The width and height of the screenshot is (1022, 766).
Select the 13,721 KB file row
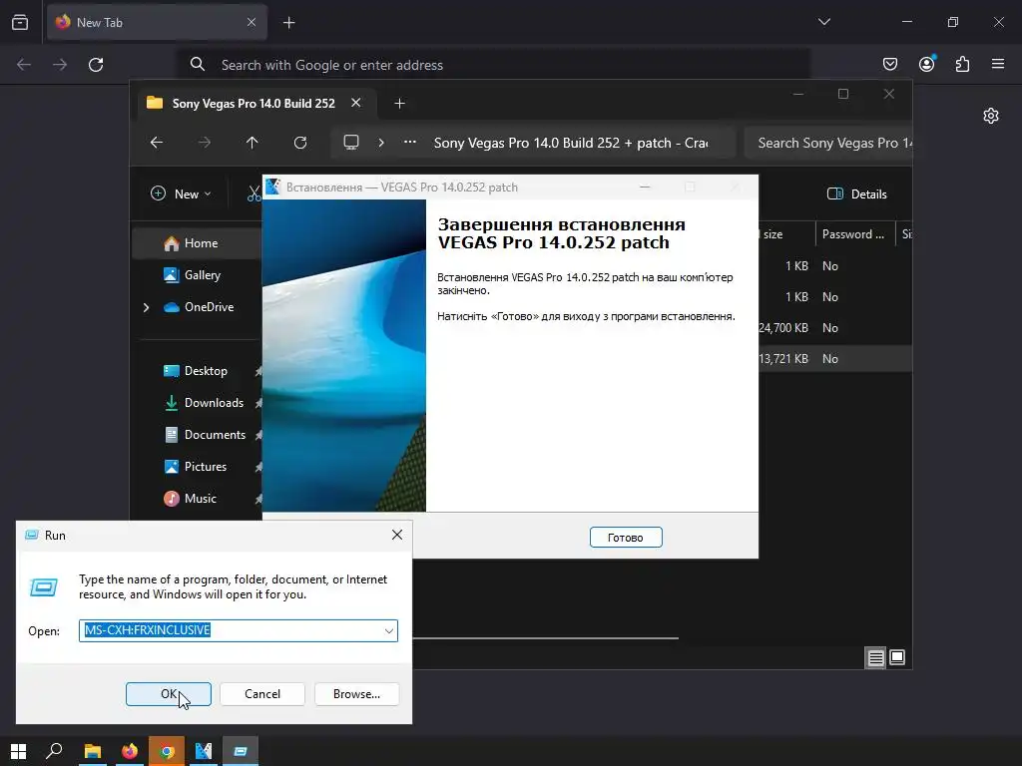[x=835, y=359]
